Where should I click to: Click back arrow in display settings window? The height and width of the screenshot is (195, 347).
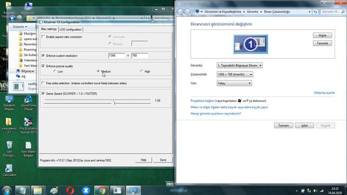click(x=181, y=12)
